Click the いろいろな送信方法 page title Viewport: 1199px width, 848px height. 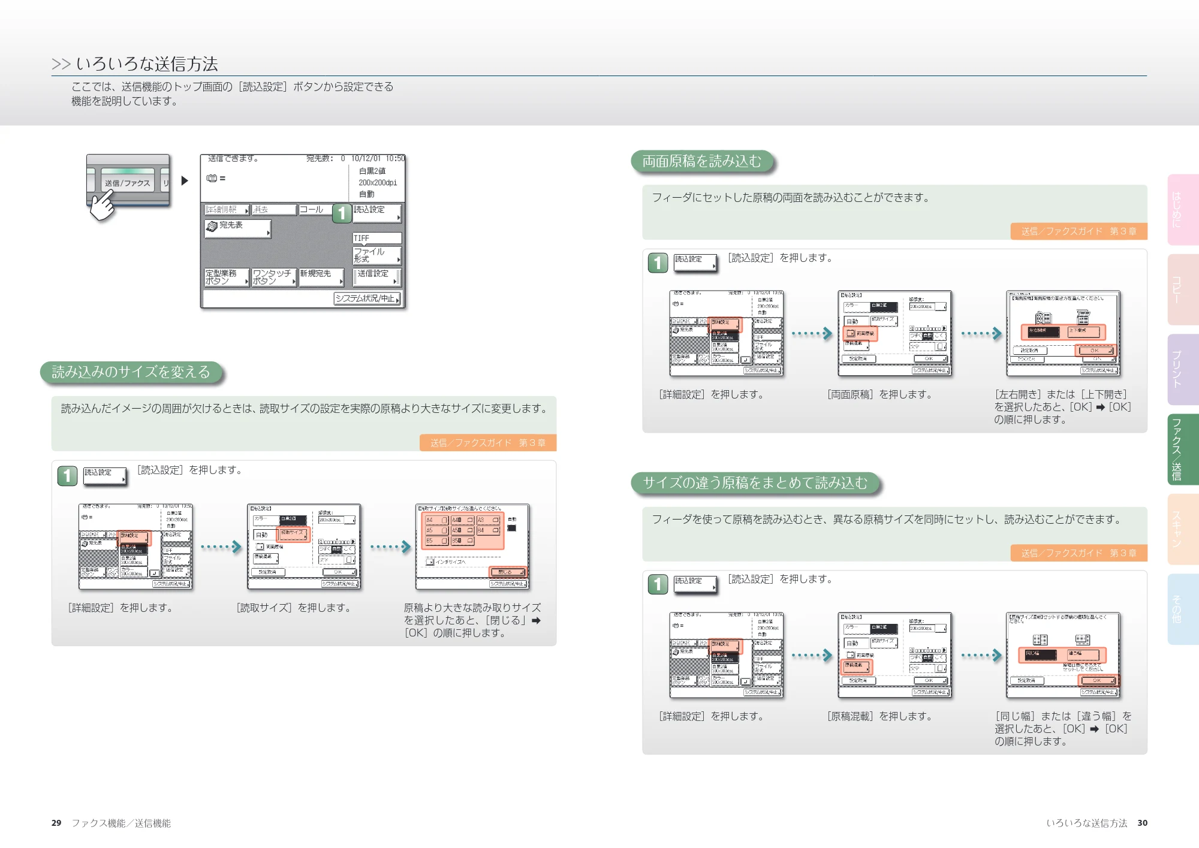point(147,64)
